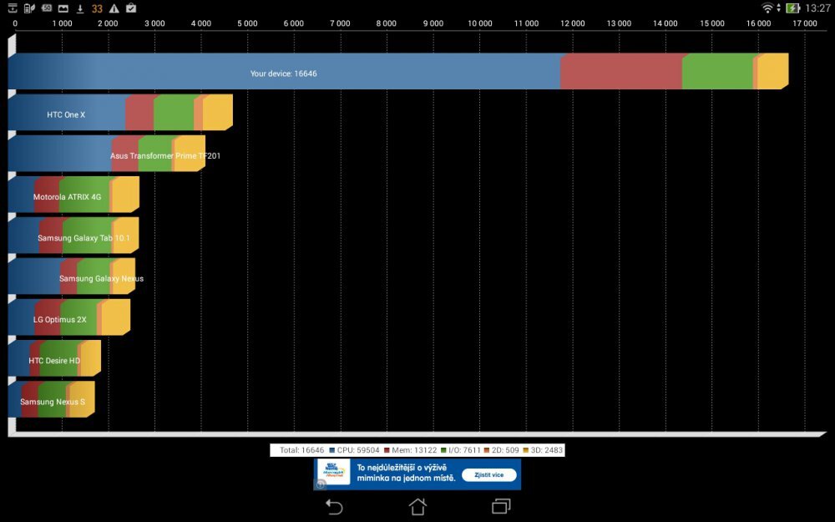Tap the Android back navigation icon

point(334,507)
